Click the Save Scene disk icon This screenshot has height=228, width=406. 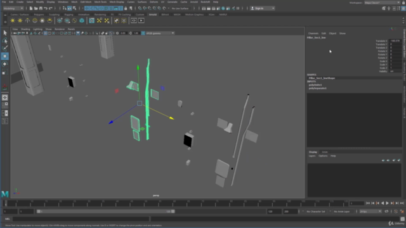pyautogui.click(x=41, y=8)
